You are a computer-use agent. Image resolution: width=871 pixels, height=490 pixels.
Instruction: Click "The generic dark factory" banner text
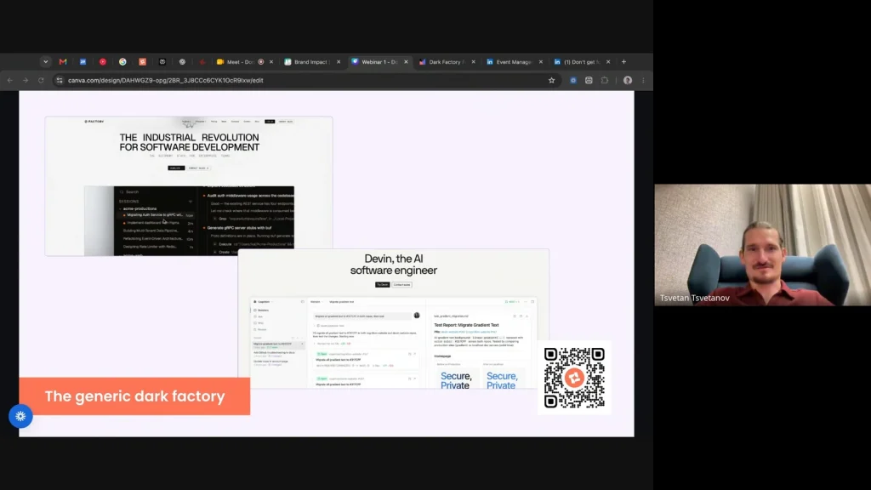coord(134,396)
